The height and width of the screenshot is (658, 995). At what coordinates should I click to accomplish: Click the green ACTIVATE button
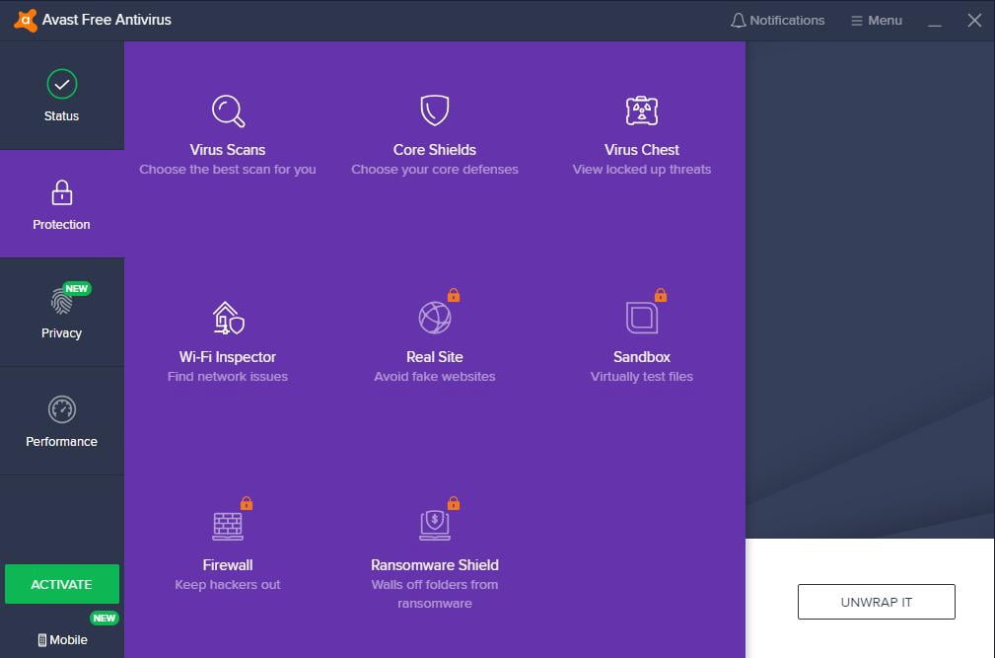[x=62, y=584]
